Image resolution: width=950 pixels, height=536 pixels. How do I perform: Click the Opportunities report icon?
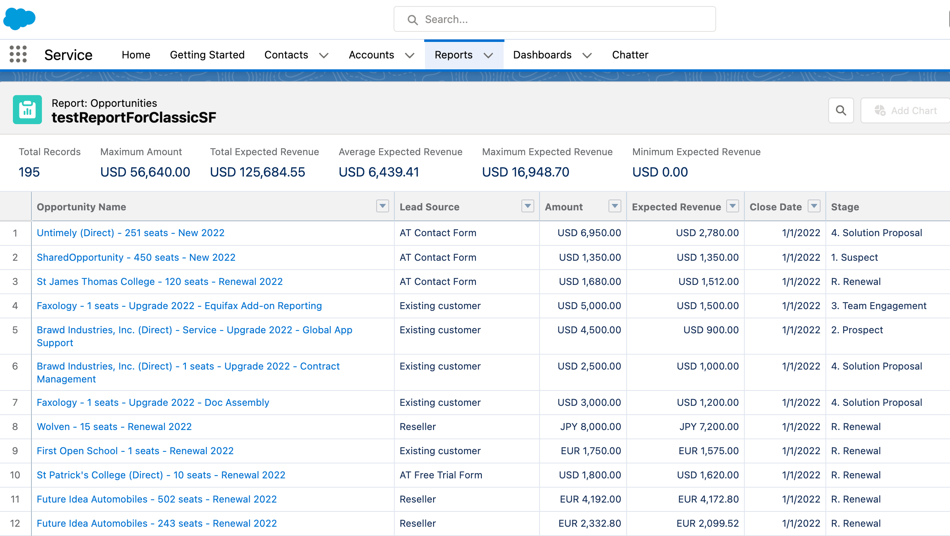(x=27, y=110)
